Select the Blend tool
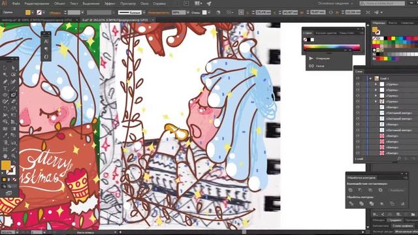Screen dimensions: 418x235 click(13, 135)
